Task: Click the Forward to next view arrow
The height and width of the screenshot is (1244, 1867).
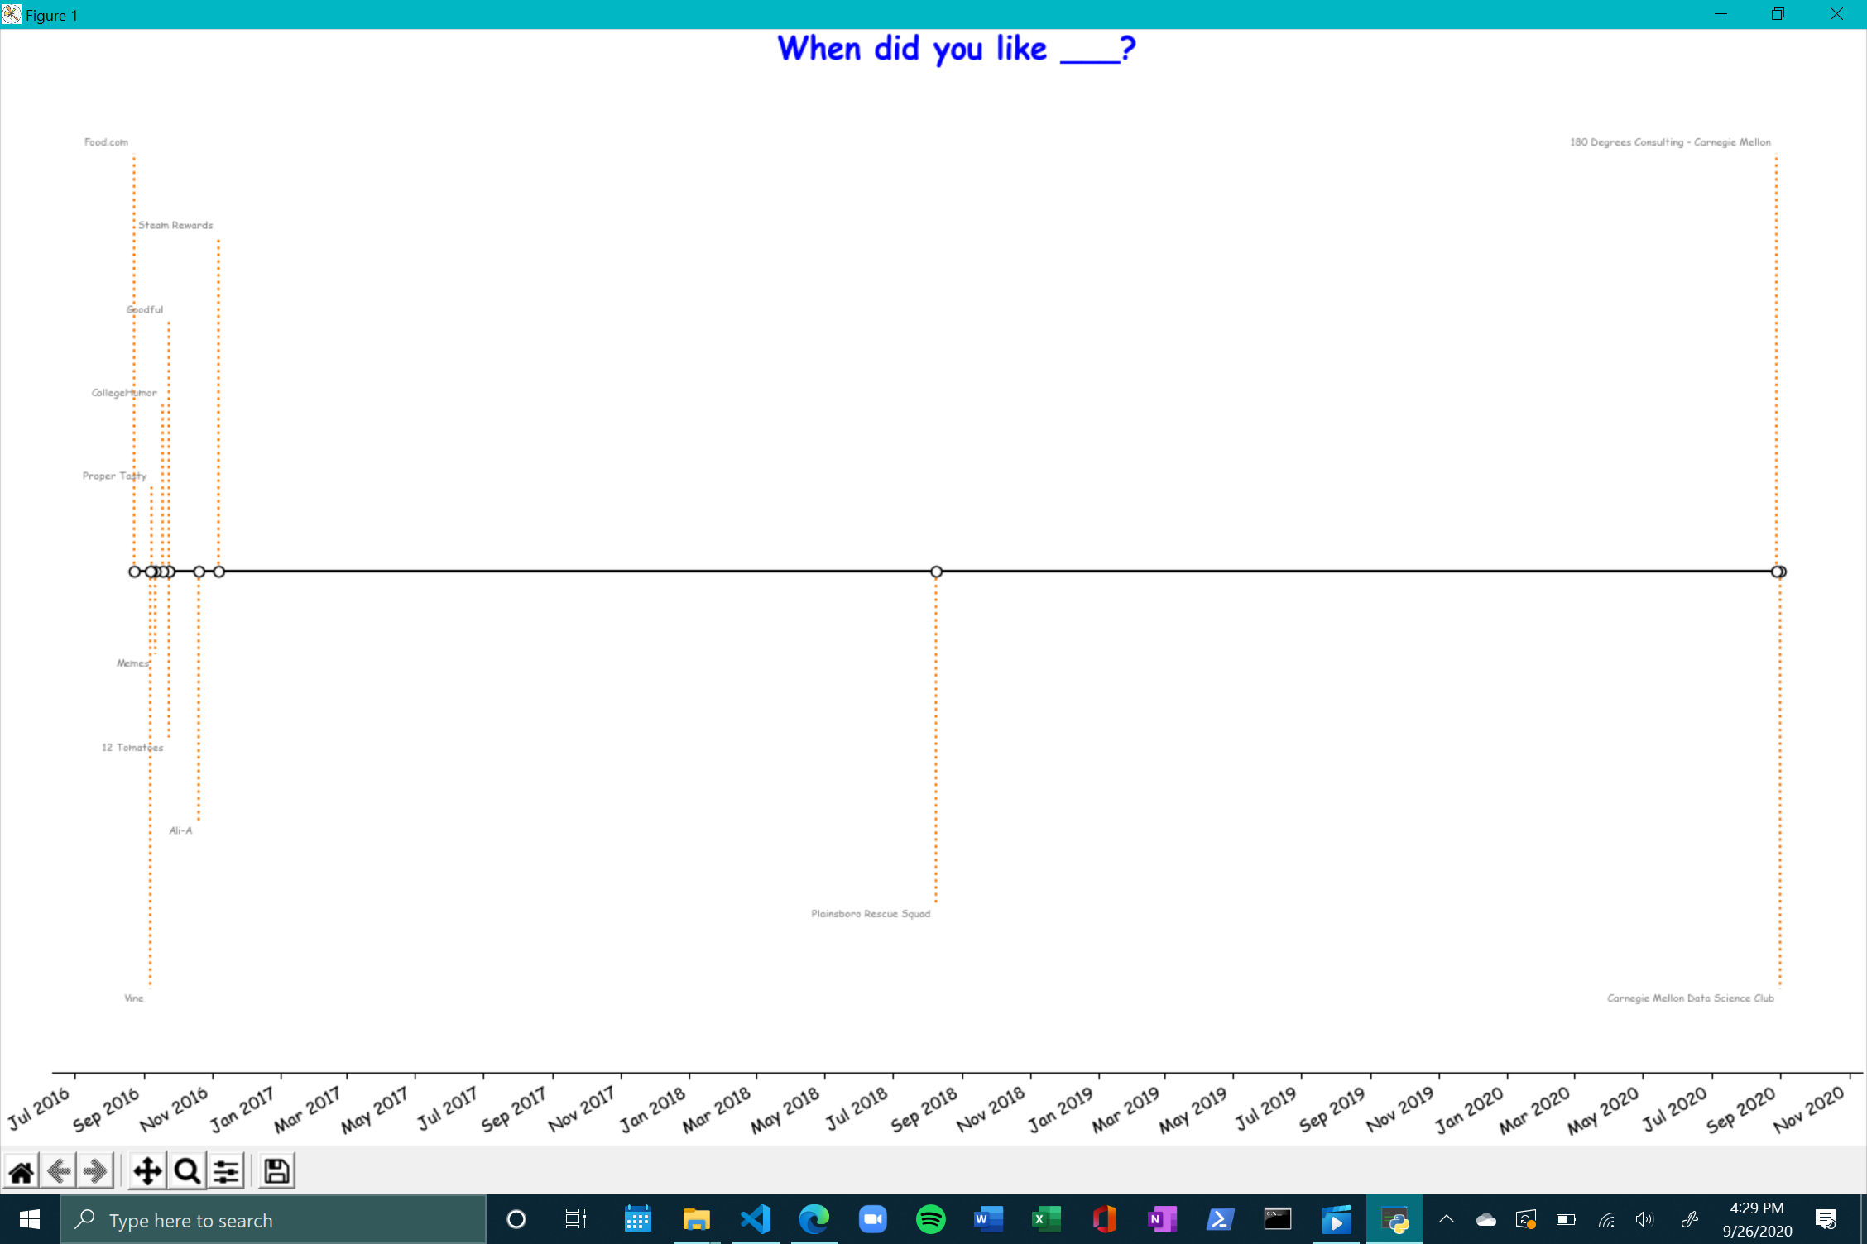Action: click(96, 1171)
